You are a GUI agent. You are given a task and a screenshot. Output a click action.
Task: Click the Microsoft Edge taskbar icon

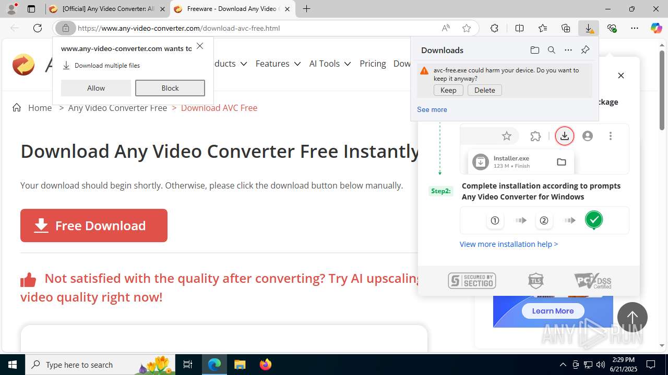click(214, 365)
